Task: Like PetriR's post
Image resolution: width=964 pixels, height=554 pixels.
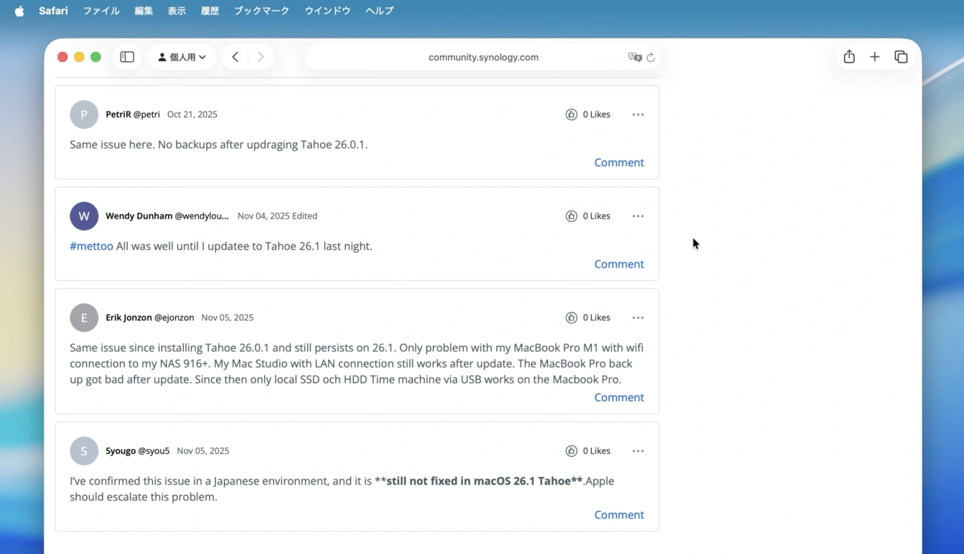Action: tap(572, 115)
